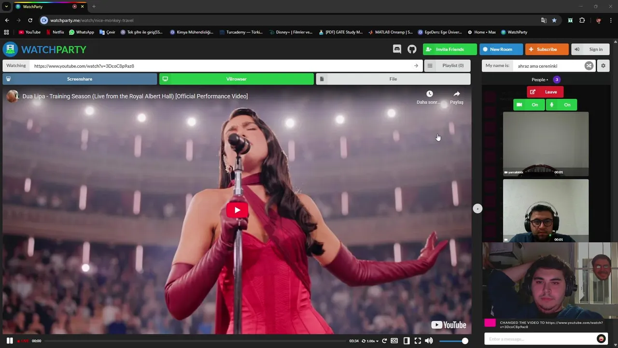Open the emoji picker in chat box
Screen dimensions: 618x348
(601, 339)
